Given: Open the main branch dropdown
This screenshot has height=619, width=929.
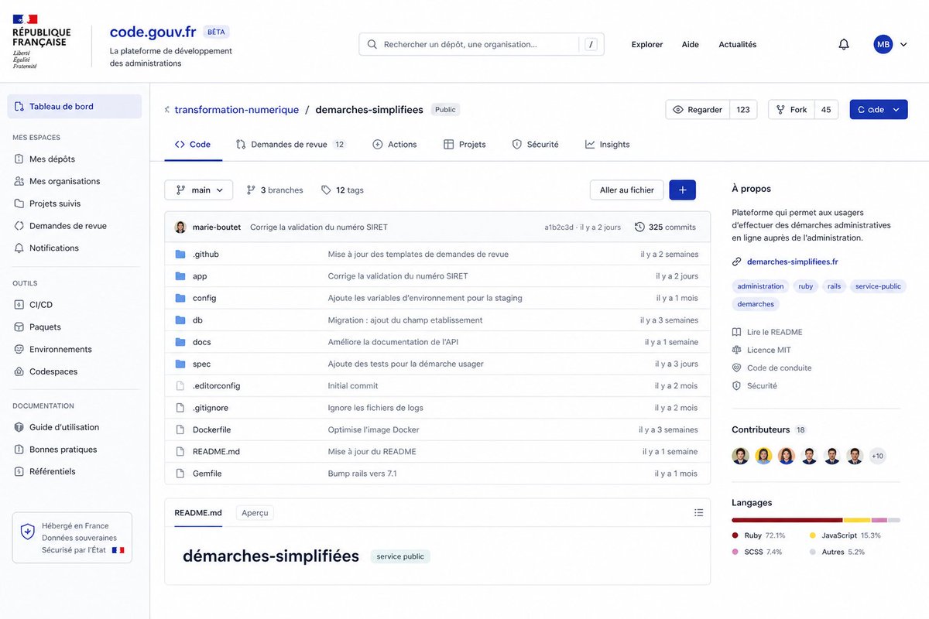Looking at the screenshot, I should 198,190.
